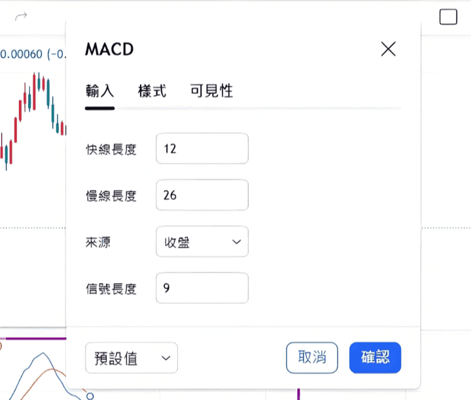This screenshot has height=400, width=471.
Task: Click the red and teal candlestick chart area
Action: tap(33, 120)
